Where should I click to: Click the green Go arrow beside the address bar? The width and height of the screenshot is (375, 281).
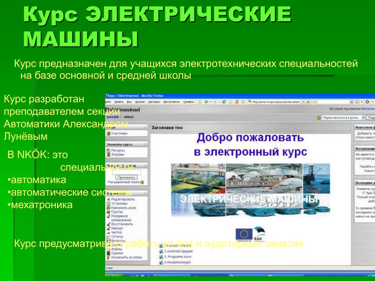coord(308,102)
